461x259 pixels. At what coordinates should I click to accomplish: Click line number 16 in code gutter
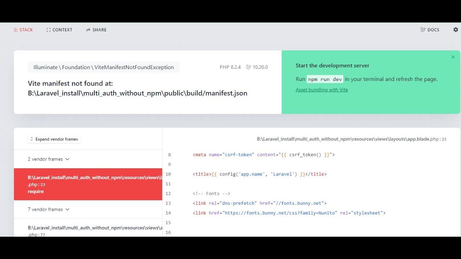[x=168, y=232]
